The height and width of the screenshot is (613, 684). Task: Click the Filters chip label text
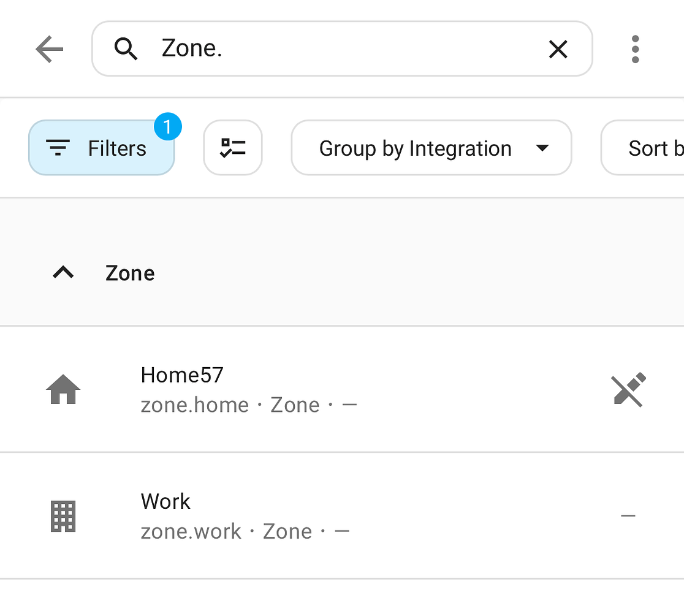(x=116, y=148)
